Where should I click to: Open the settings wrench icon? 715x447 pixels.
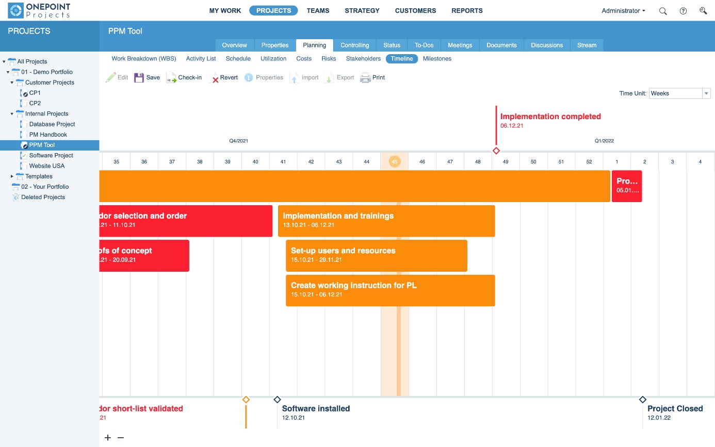703,11
